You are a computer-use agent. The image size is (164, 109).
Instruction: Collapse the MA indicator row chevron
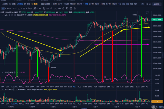click(3, 15)
